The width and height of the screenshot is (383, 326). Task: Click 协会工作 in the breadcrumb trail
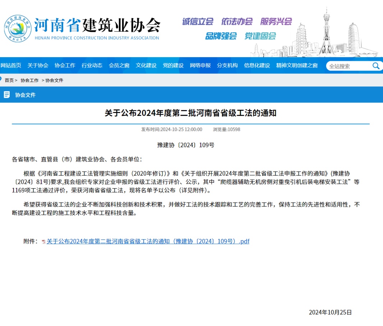29,81
